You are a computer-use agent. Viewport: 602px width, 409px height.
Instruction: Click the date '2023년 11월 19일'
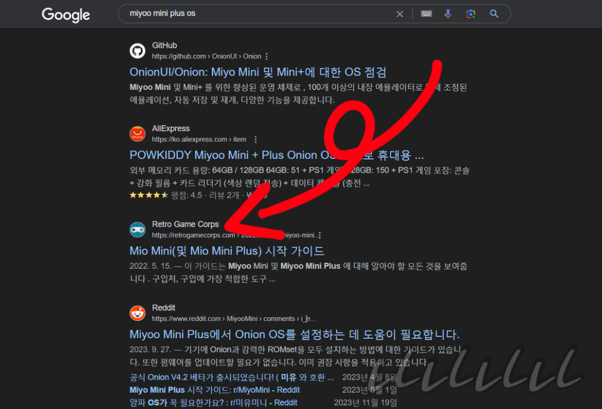coord(365,403)
